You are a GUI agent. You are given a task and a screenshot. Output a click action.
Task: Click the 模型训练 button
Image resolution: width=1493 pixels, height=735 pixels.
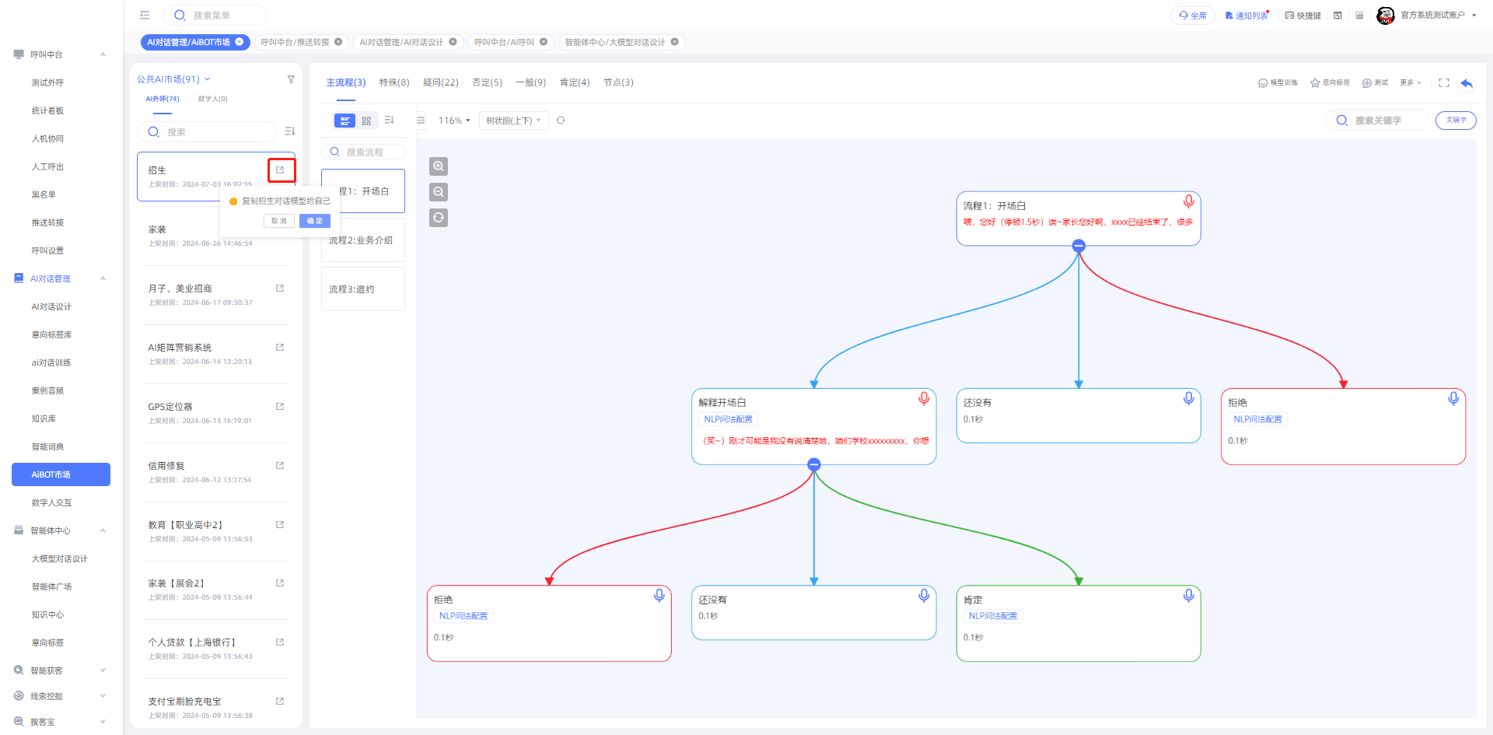[x=1278, y=82]
